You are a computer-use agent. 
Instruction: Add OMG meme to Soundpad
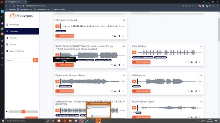tap(141, 91)
